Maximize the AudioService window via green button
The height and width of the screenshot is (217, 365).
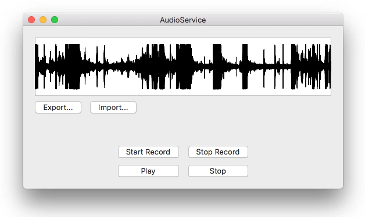tap(55, 20)
